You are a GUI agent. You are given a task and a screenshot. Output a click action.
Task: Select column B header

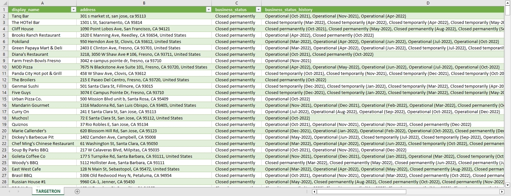point(144,3)
